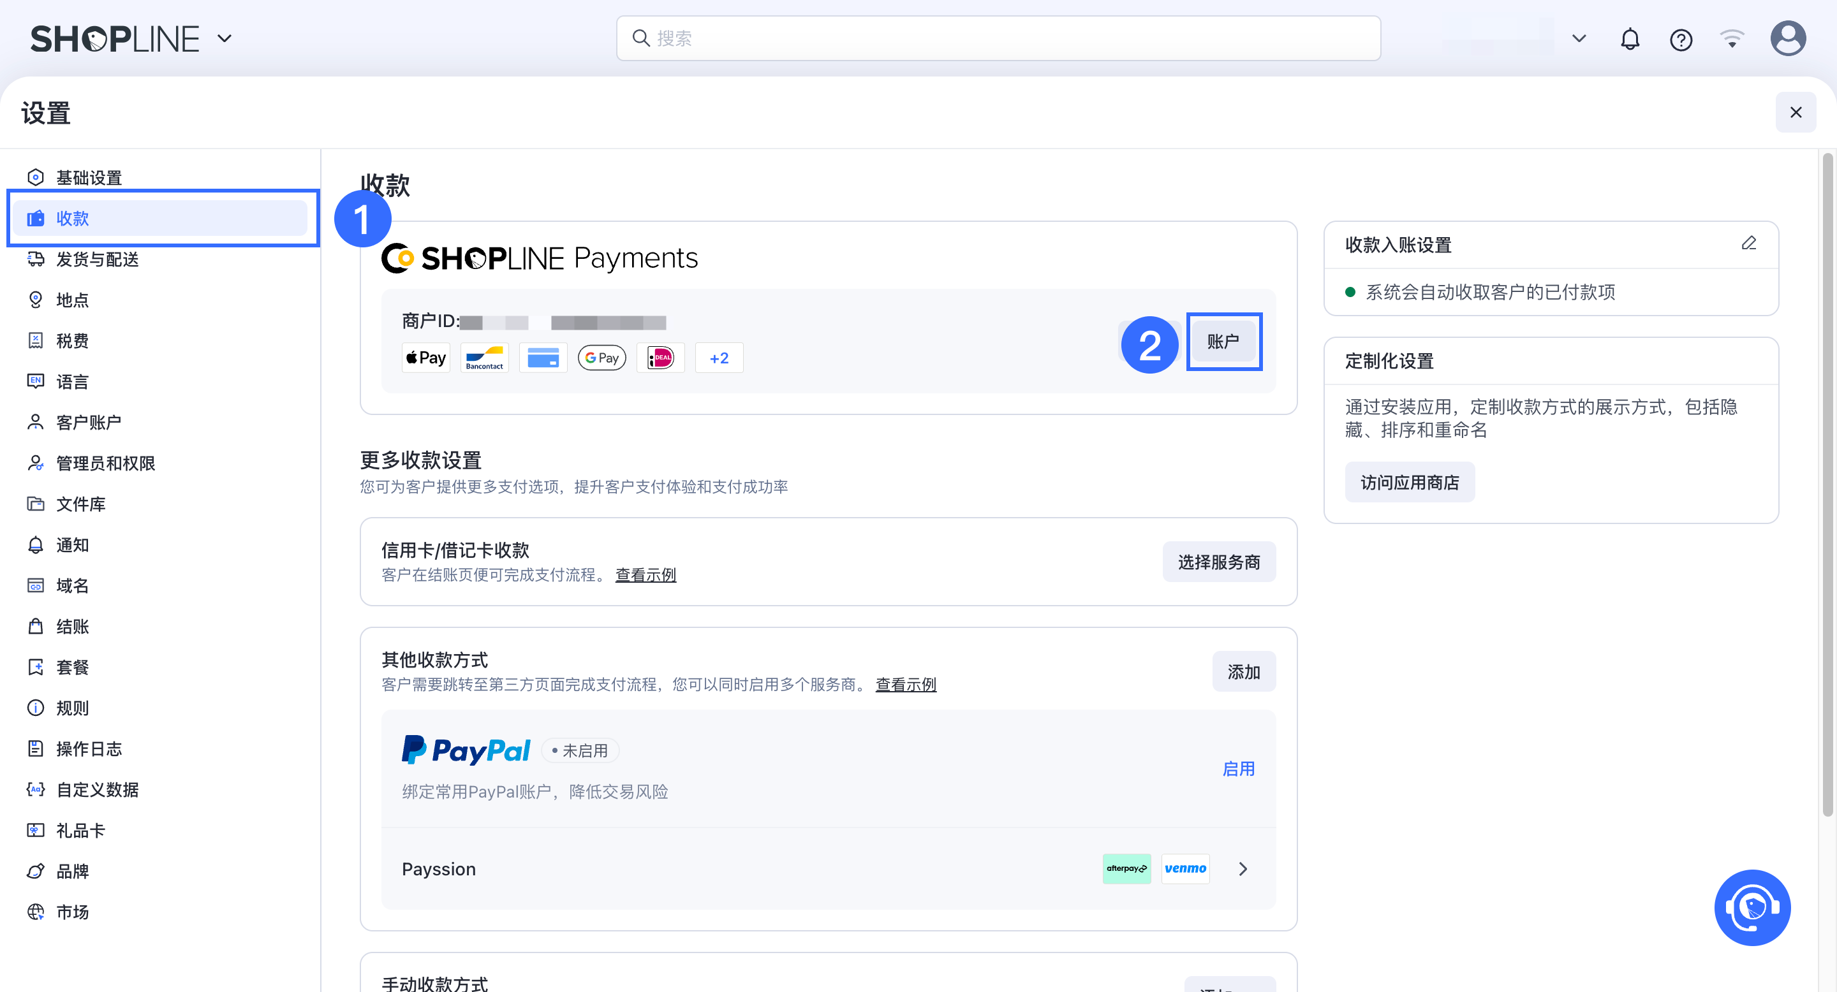Click the notification bell icon
1837x992 pixels.
pyautogui.click(x=1630, y=39)
